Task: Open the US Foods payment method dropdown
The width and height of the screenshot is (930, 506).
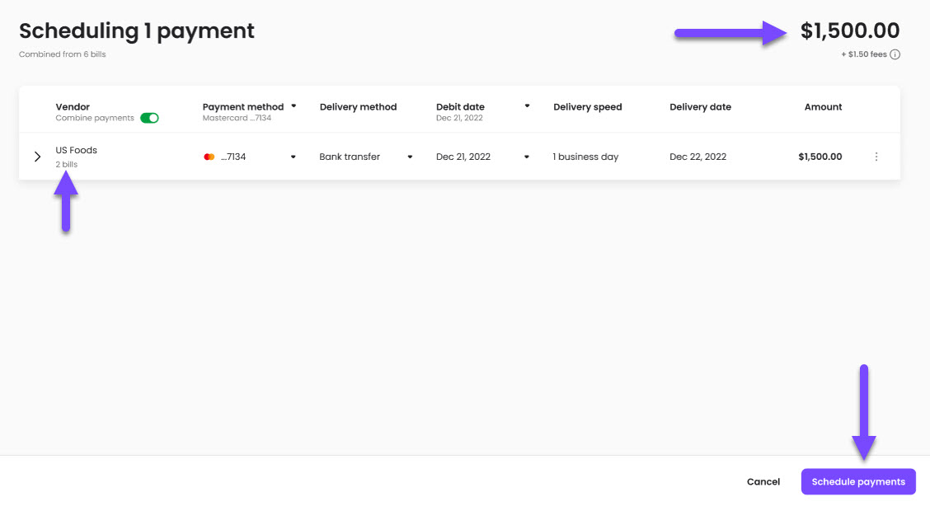Action: [x=293, y=157]
